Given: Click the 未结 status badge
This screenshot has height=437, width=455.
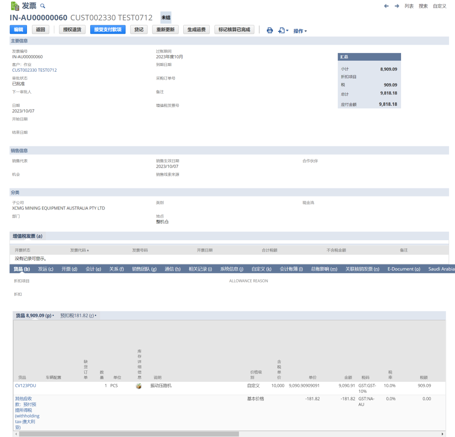Looking at the screenshot, I should pos(166,17).
